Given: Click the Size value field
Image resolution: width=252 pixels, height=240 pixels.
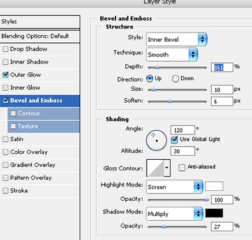Looking at the screenshot, I should tap(222, 90).
